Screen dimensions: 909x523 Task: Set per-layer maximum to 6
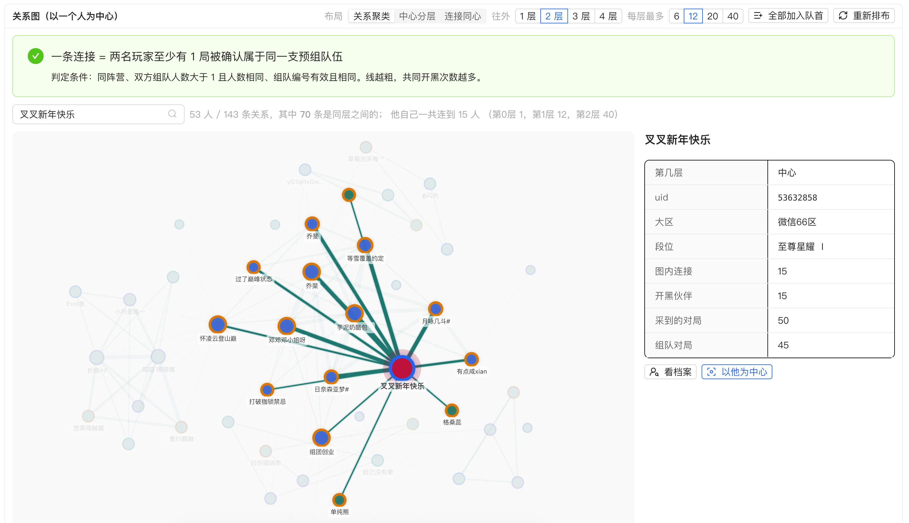676,16
